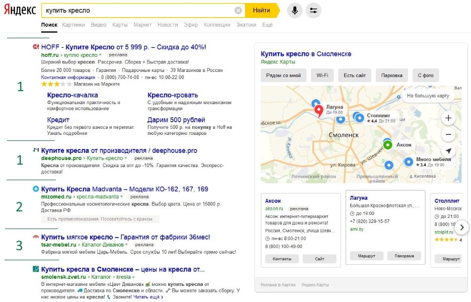The width and height of the screenshot is (471, 302).
Task: Expand dropdown arrow next to hoff.ru куплю кресло
Action: 100,55
